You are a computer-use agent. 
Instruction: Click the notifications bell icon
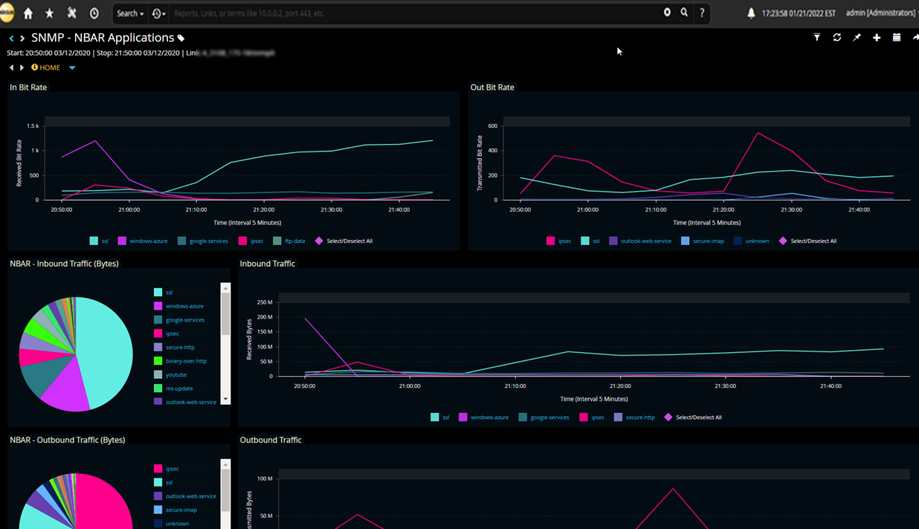tap(751, 13)
